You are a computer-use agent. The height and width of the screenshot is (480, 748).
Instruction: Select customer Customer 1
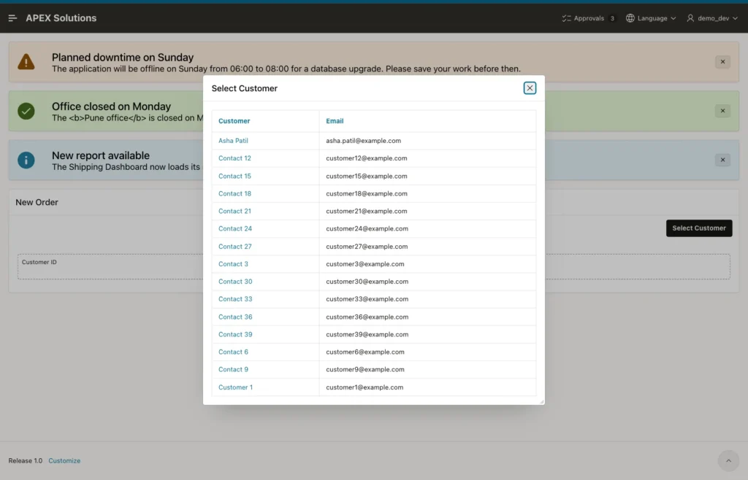click(235, 387)
